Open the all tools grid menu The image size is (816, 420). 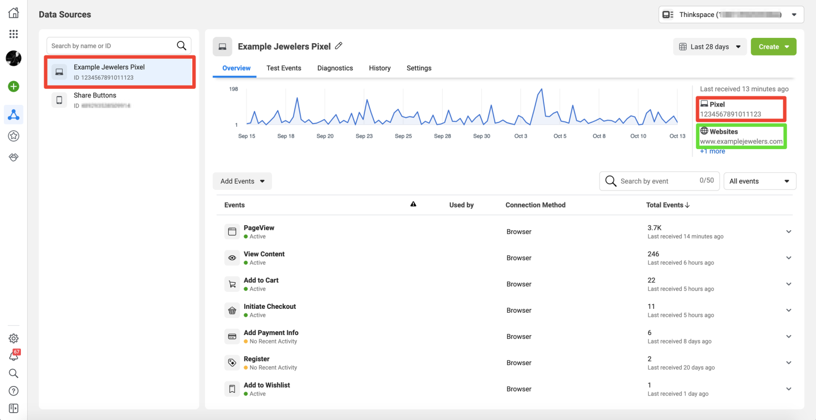(14, 34)
